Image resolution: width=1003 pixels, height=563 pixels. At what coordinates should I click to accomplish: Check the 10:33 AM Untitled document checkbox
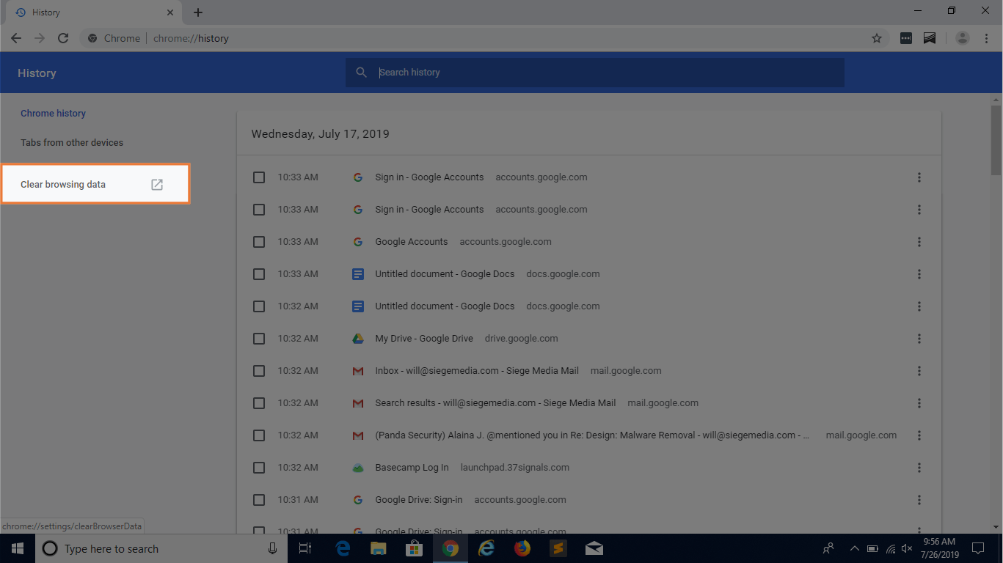point(259,274)
